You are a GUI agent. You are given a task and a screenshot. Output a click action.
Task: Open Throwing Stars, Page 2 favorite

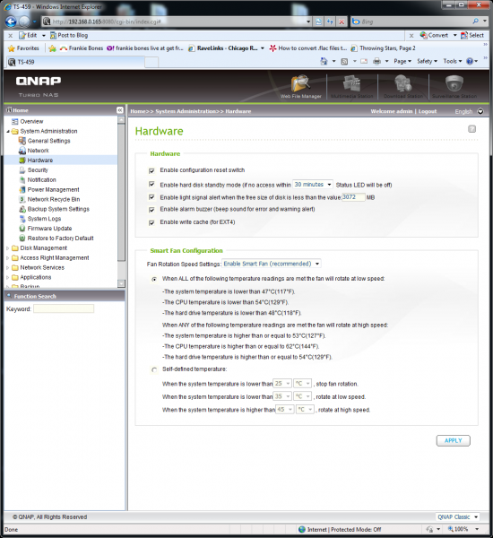(x=384, y=48)
